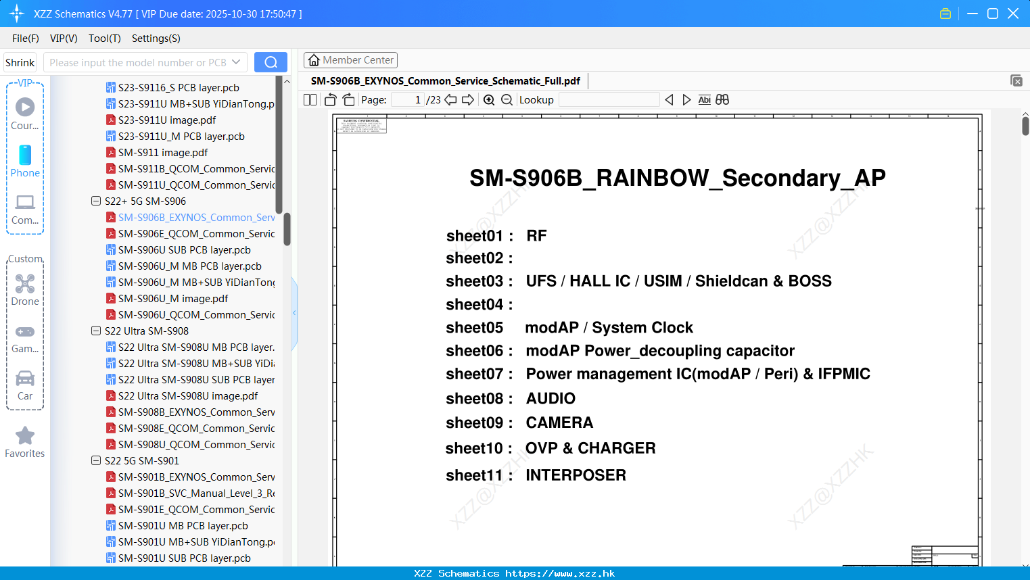Click the xzz.hk link in status bar
The height and width of the screenshot is (580, 1030).
pos(560,573)
